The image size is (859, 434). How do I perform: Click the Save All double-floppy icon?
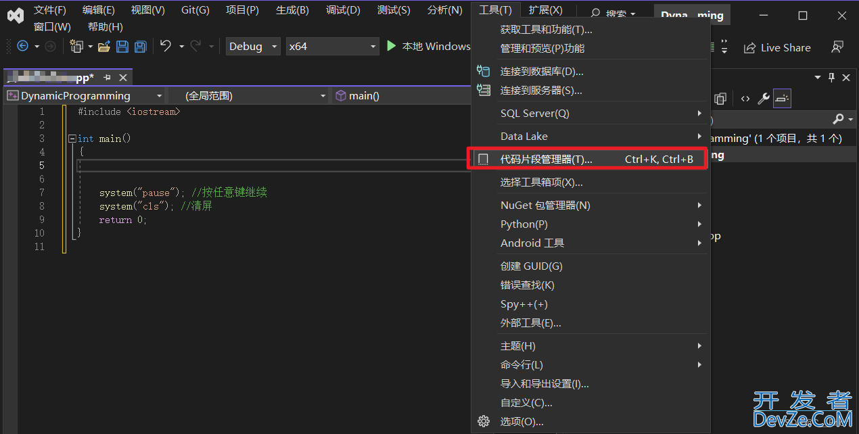click(140, 46)
